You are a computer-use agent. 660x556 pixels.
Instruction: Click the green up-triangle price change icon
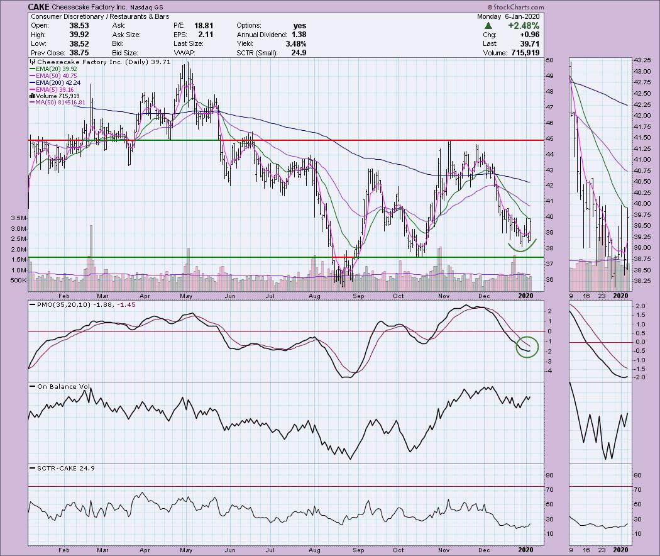point(488,26)
